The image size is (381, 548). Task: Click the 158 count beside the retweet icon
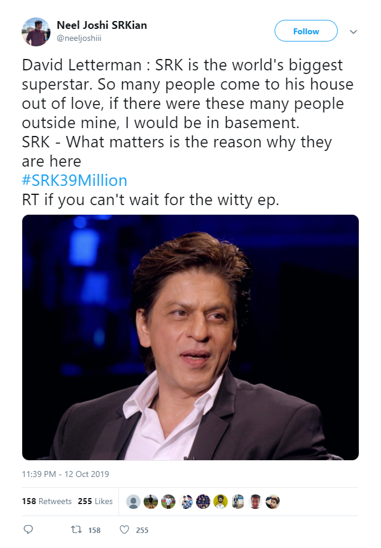tap(95, 530)
